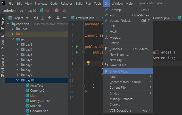Click coderion in the breadcrumb bar
This screenshot has height=115, width=182.
pos(9,11)
